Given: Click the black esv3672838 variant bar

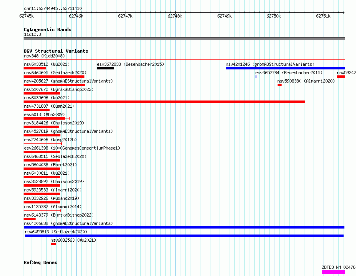Looking at the screenshot, I should [106, 68].
